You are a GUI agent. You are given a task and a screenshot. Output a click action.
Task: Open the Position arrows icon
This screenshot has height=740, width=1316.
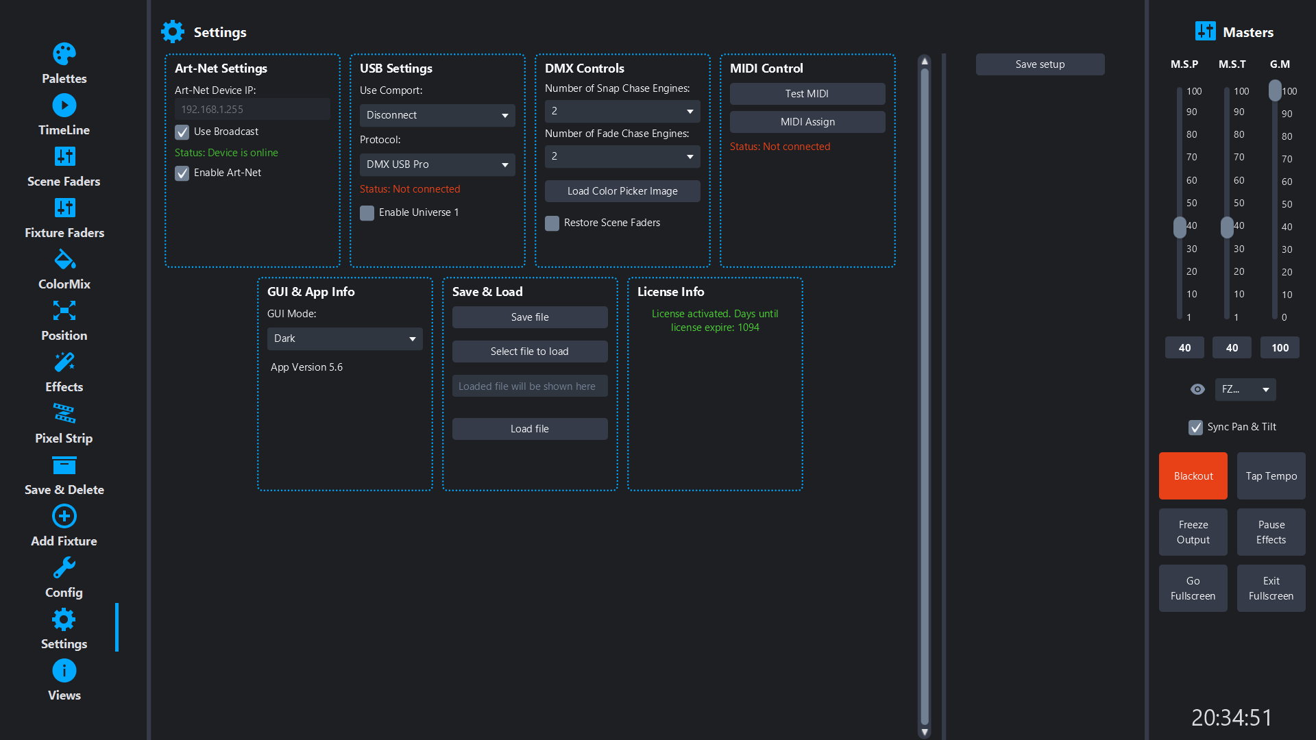tap(64, 310)
